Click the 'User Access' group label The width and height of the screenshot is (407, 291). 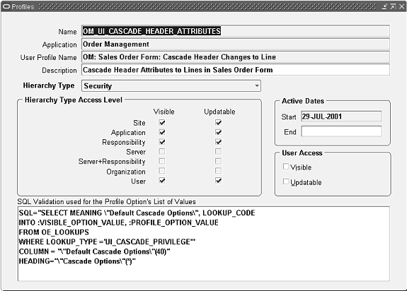point(302,153)
